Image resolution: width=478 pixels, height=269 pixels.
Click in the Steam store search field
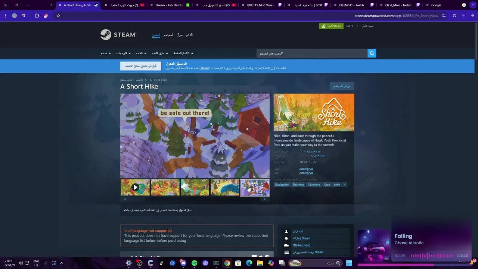(x=312, y=53)
